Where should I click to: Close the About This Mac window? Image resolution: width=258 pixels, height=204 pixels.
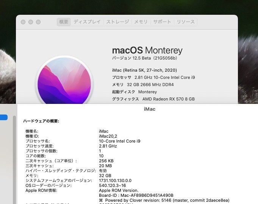[x=23, y=22]
